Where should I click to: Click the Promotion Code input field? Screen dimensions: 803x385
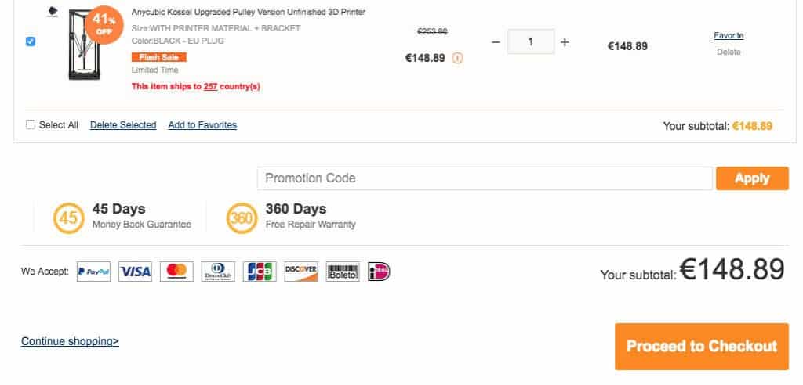click(485, 178)
